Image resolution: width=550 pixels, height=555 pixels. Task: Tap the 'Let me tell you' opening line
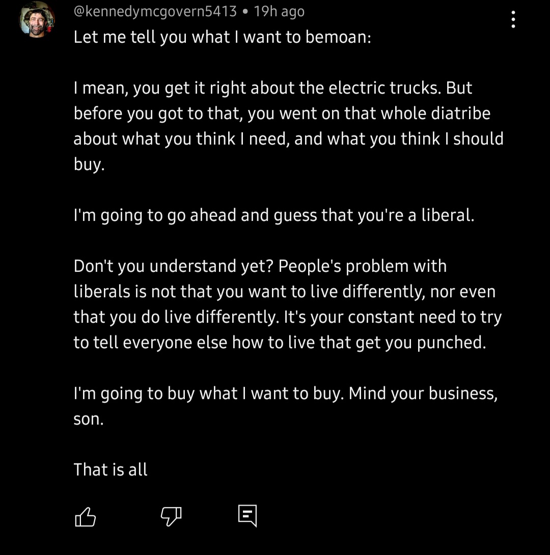[222, 37]
